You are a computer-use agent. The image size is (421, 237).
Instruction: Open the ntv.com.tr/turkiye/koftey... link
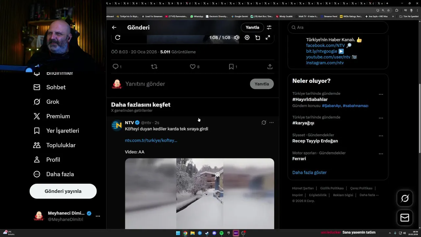click(151, 140)
